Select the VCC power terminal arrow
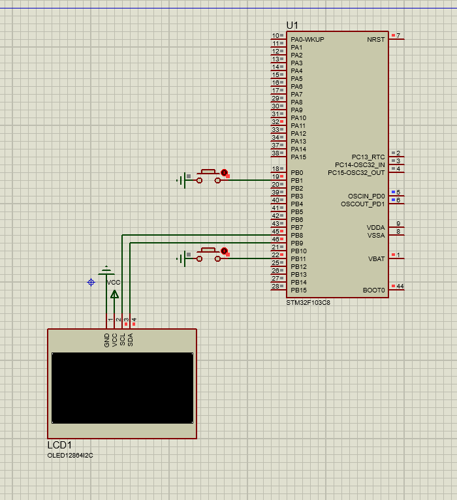 coord(114,294)
